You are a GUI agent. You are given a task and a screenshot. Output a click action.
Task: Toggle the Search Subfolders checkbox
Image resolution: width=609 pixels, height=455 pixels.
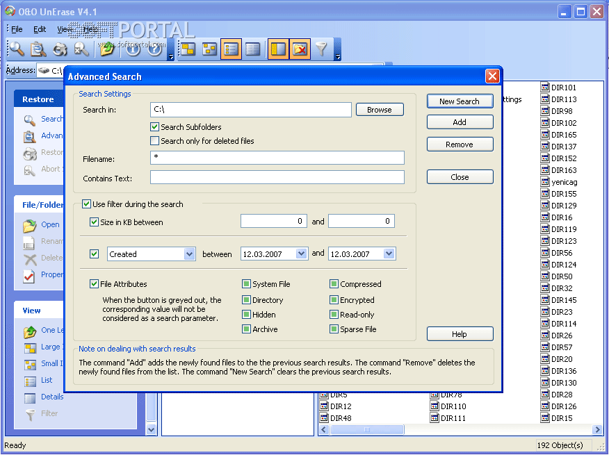tap(154, 127)
